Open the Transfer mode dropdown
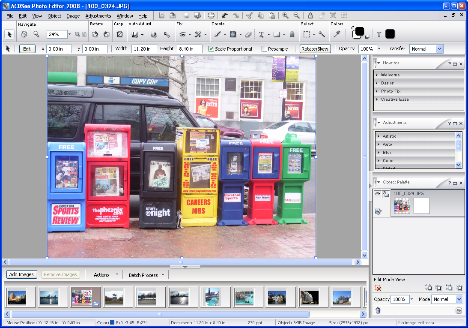Image resolution: width=468 pixels, height=328 pixels. point(439,49)
